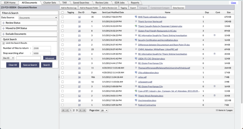Open the Data Source dropdown

[x=38, y=18]
